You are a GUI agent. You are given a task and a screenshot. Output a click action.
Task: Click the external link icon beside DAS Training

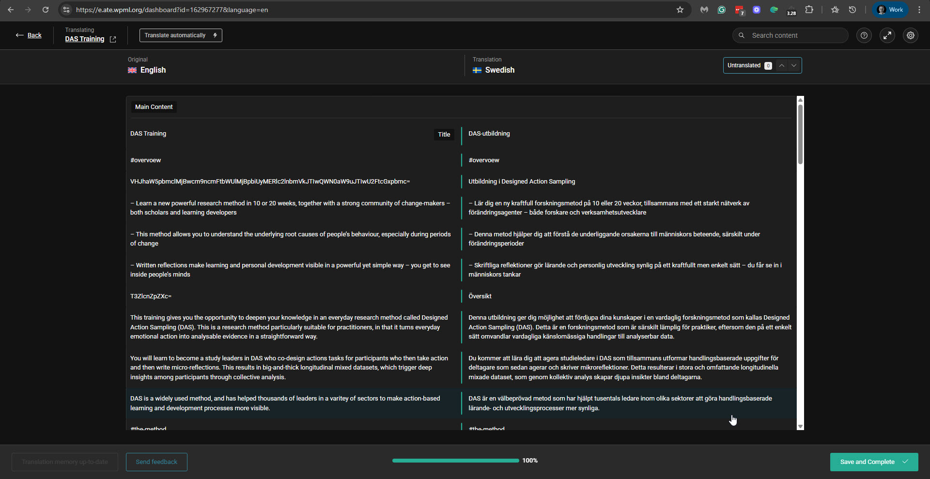(x=113, y=40)
